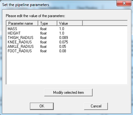This screenshot has height=115, width=133.
Task: Close the pipeline parameters dialog
Action: [x=124, y=3]
